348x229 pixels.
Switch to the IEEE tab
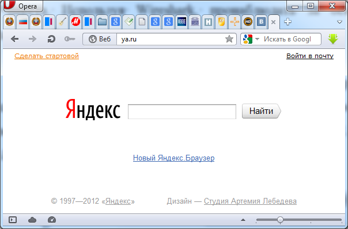coord(181,22)
